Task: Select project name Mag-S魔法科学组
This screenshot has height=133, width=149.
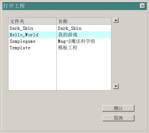Action: tap(76, 41)
